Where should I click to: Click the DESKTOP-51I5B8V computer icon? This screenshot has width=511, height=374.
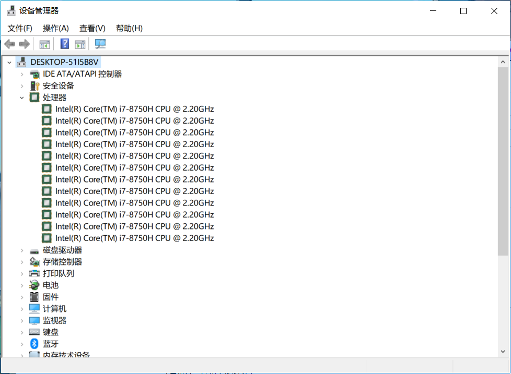click(x=22, y=62)
